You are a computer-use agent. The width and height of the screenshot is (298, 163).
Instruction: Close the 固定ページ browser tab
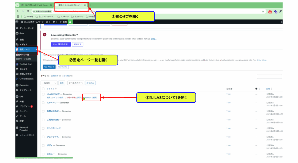pos(85,5)
